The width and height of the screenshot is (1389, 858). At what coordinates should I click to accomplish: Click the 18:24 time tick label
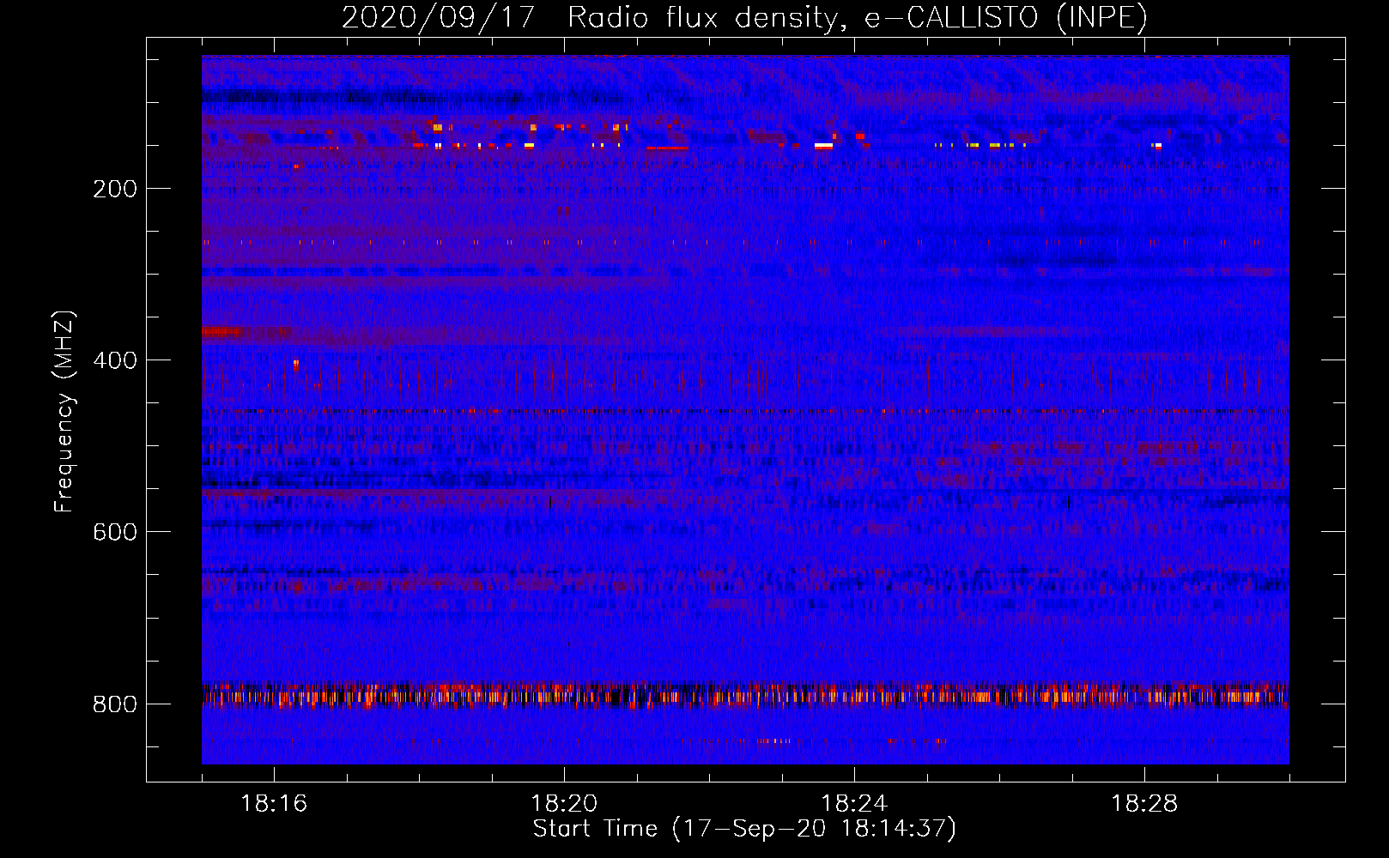click(x=854, y=804)
